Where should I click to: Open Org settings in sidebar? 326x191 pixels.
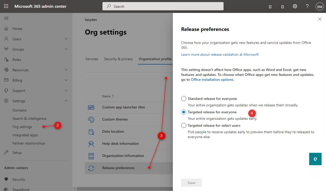tap(22, 127)
